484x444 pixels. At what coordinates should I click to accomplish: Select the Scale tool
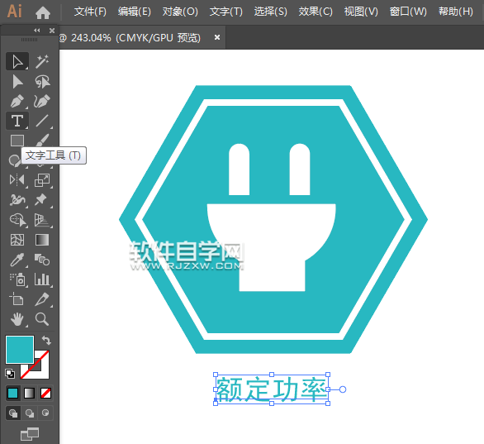click(x=42, y=179)
